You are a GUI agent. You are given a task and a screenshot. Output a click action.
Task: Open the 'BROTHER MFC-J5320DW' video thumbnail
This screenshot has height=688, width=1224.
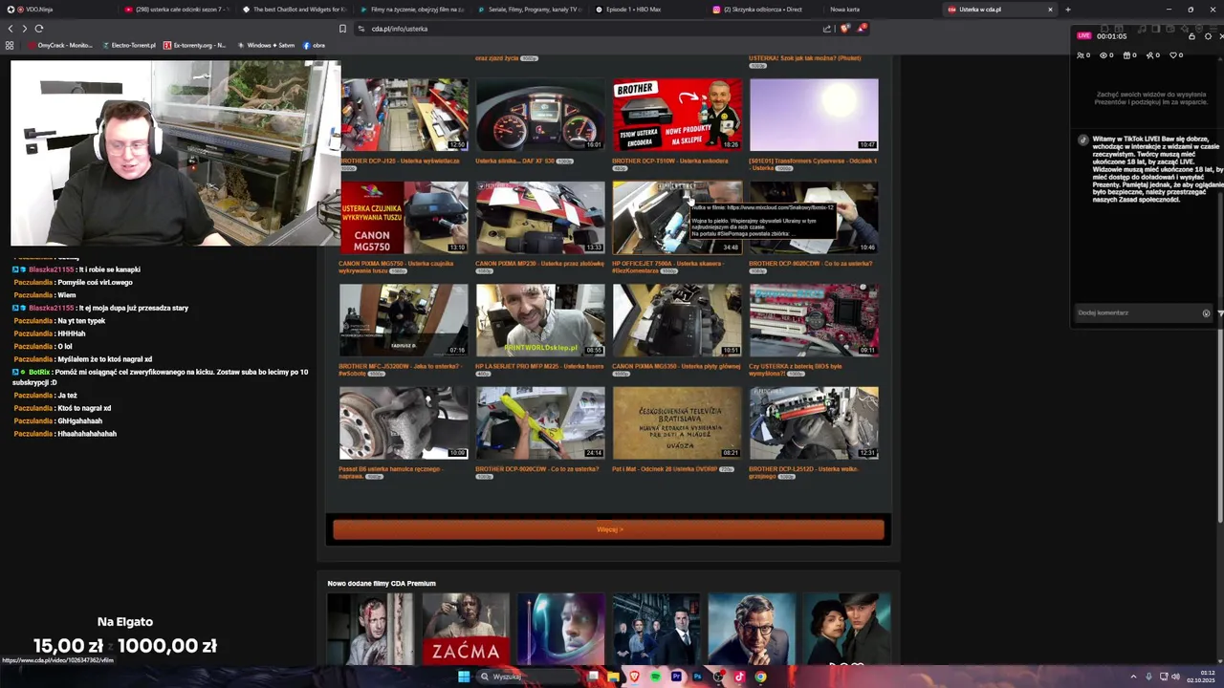404,319
